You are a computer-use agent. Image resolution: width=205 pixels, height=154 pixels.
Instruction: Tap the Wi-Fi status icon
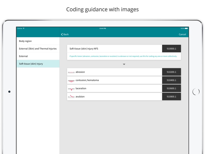24,28
